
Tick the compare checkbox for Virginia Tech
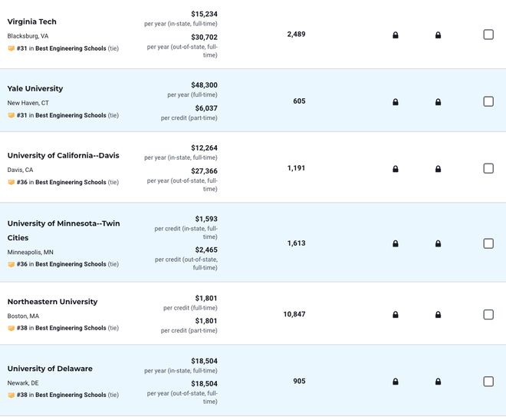coord(488,35)
